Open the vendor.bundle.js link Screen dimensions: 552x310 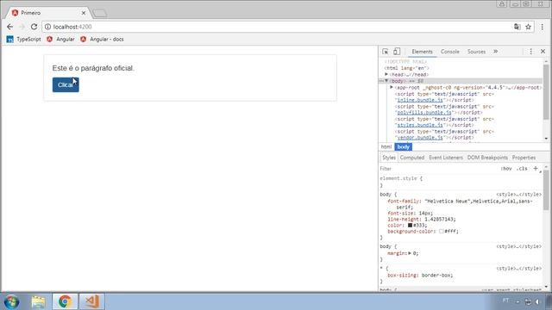coord(420,138)
